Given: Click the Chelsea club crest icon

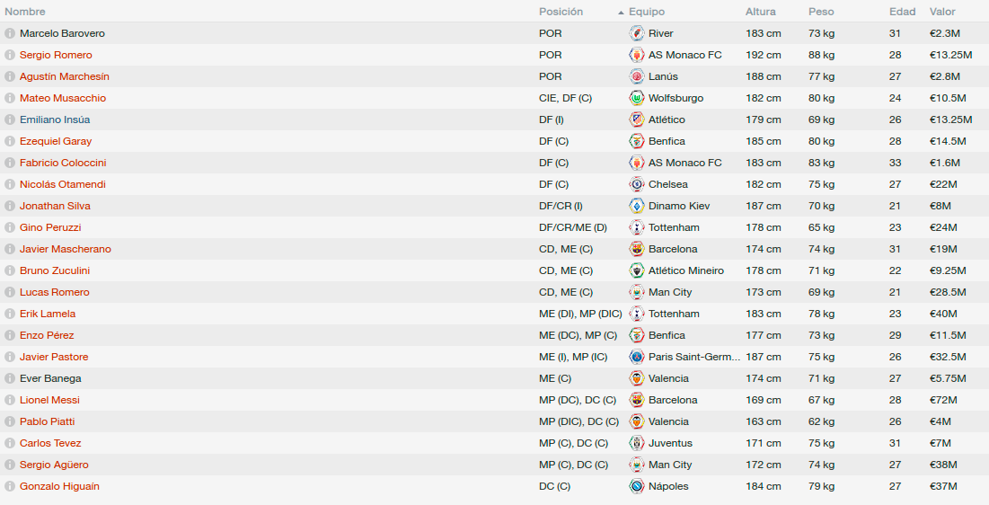Looking at the screenshot, I should tap(636, 184).
